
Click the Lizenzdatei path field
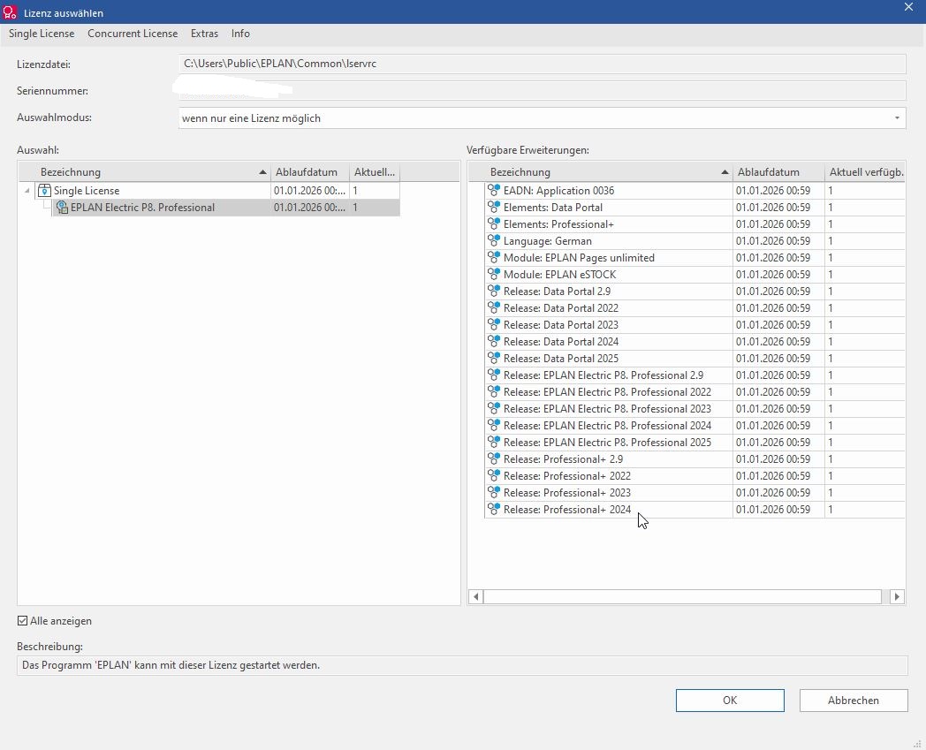coord(543,64)
